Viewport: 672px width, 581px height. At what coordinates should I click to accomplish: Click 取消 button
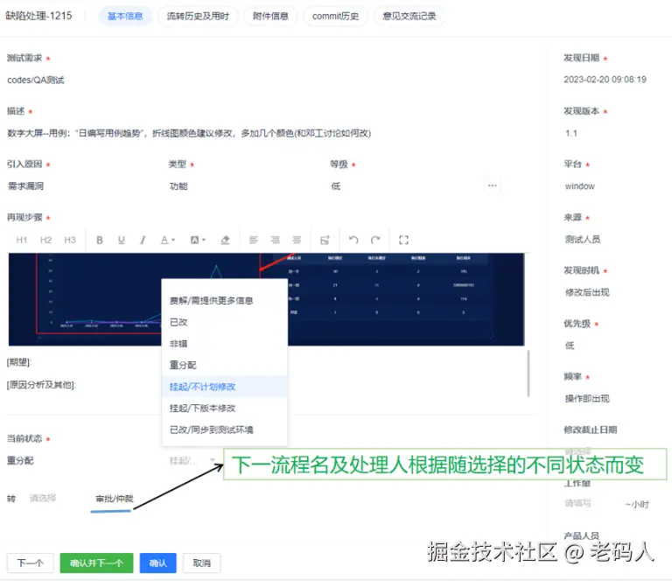tap(201, 563)
